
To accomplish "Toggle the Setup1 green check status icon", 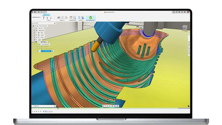I will pyautogui.click(x=38, y=42).
